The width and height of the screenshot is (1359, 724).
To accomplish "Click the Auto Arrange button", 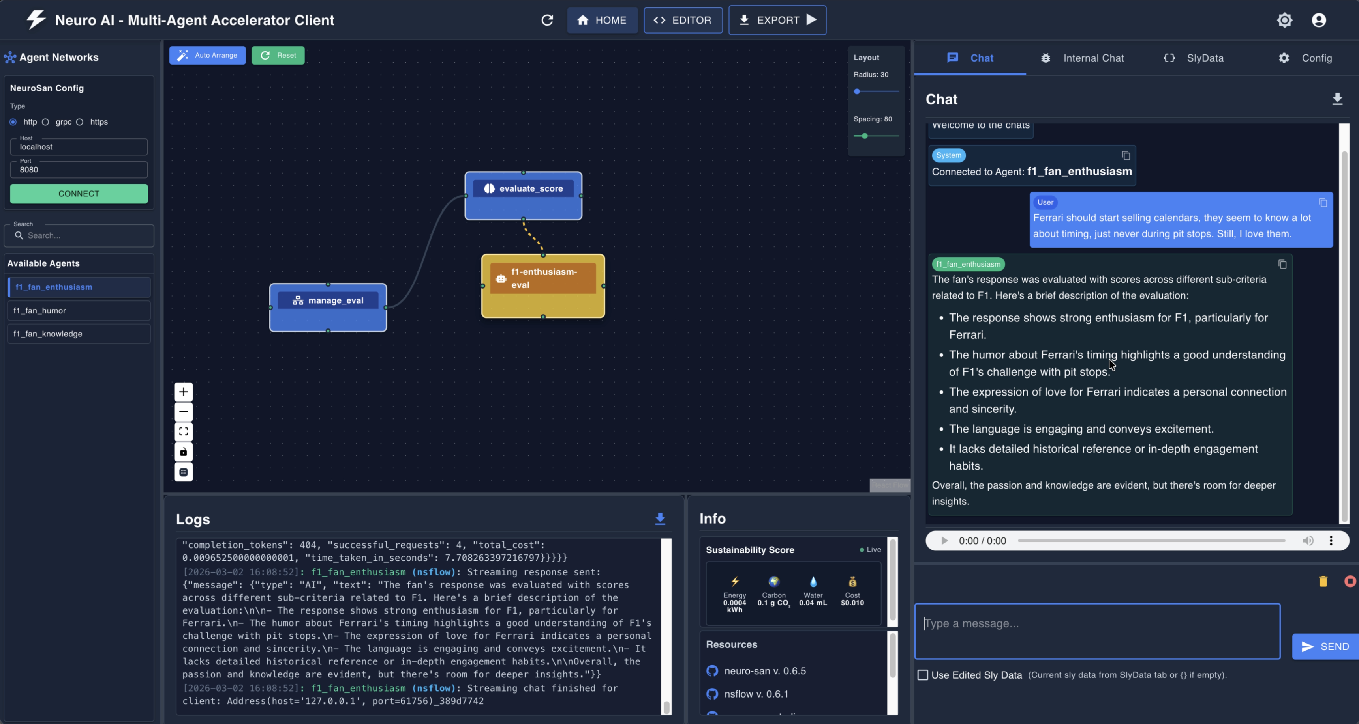I will pyautogui.click(x=207, y=55).
